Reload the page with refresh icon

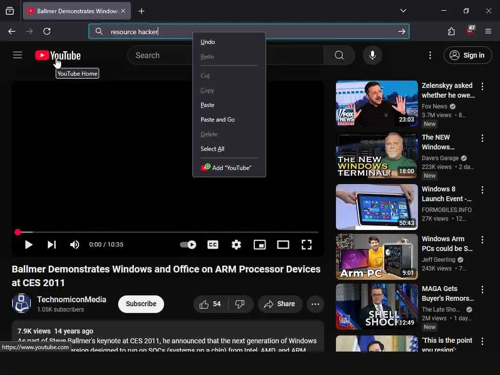coord(47,31)
